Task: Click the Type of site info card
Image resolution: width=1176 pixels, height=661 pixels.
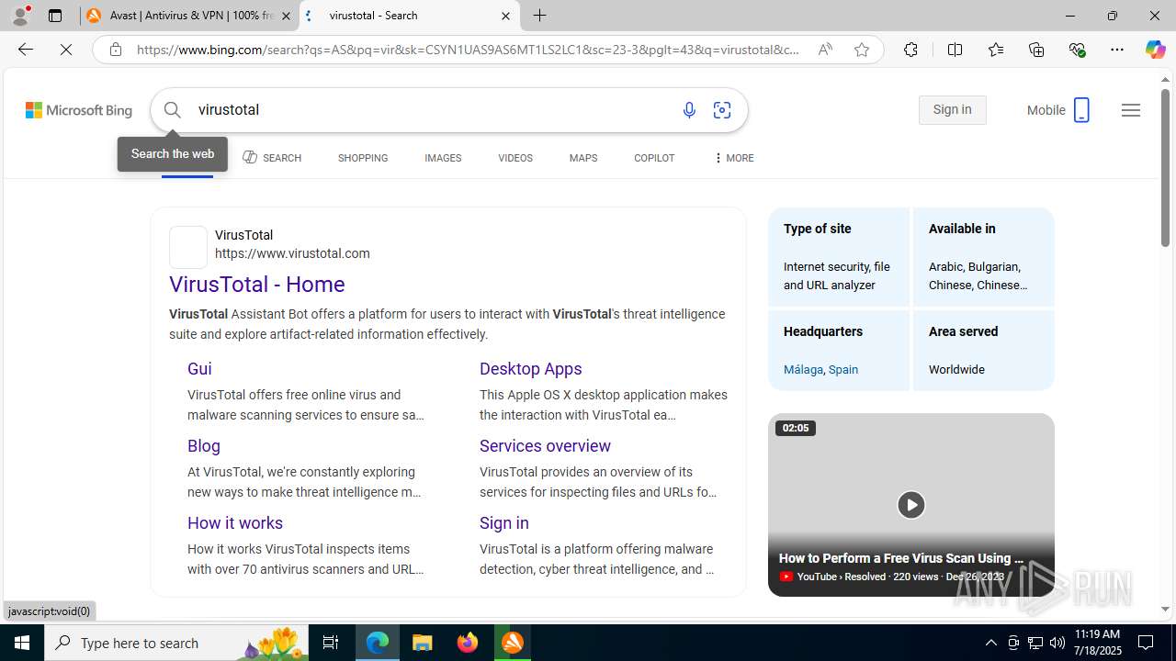Action: (839, 257)
